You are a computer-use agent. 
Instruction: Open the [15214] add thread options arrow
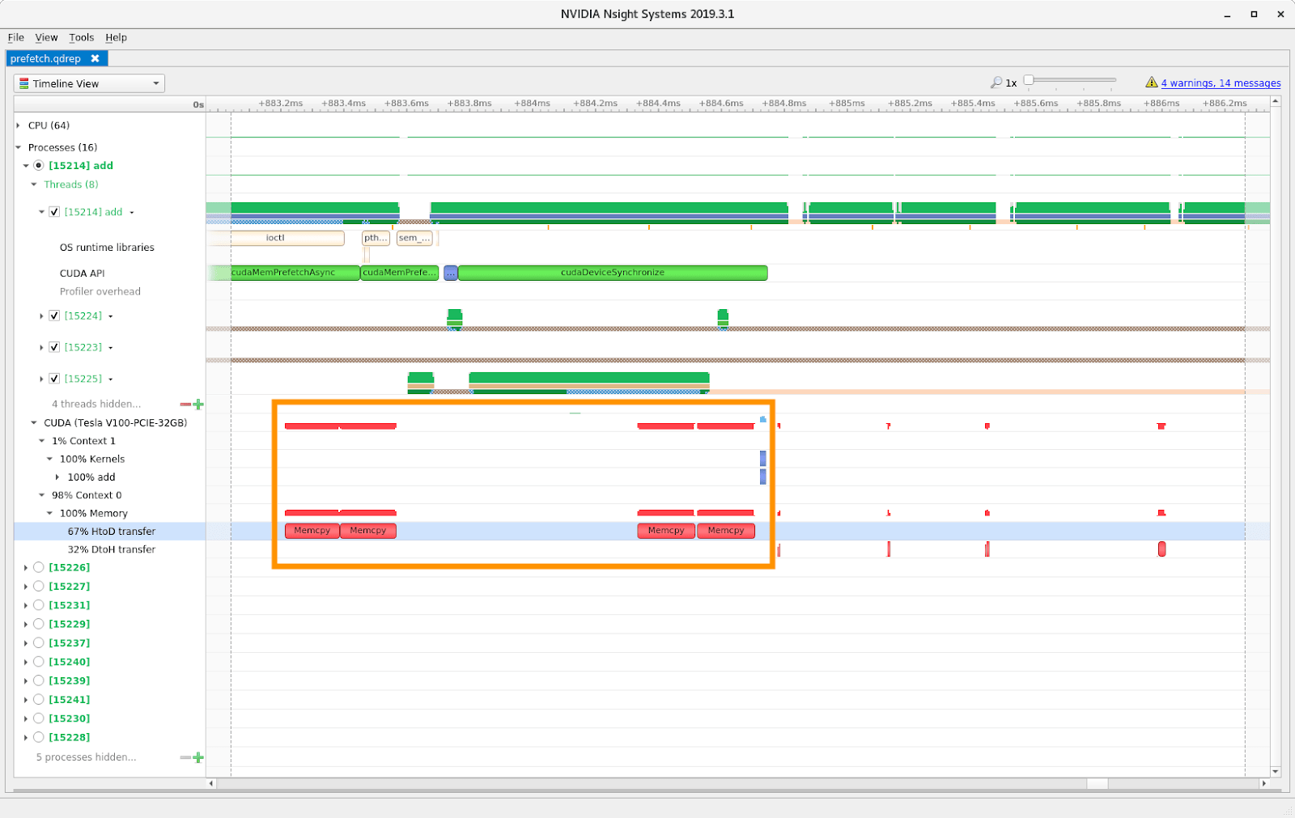click(132, 213)
